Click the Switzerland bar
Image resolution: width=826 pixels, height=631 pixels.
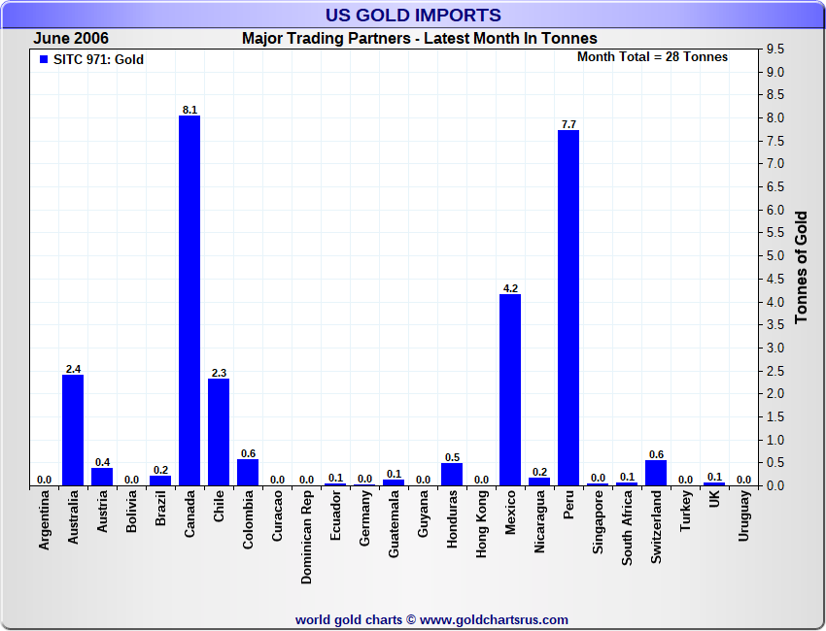tap(656, 473)
